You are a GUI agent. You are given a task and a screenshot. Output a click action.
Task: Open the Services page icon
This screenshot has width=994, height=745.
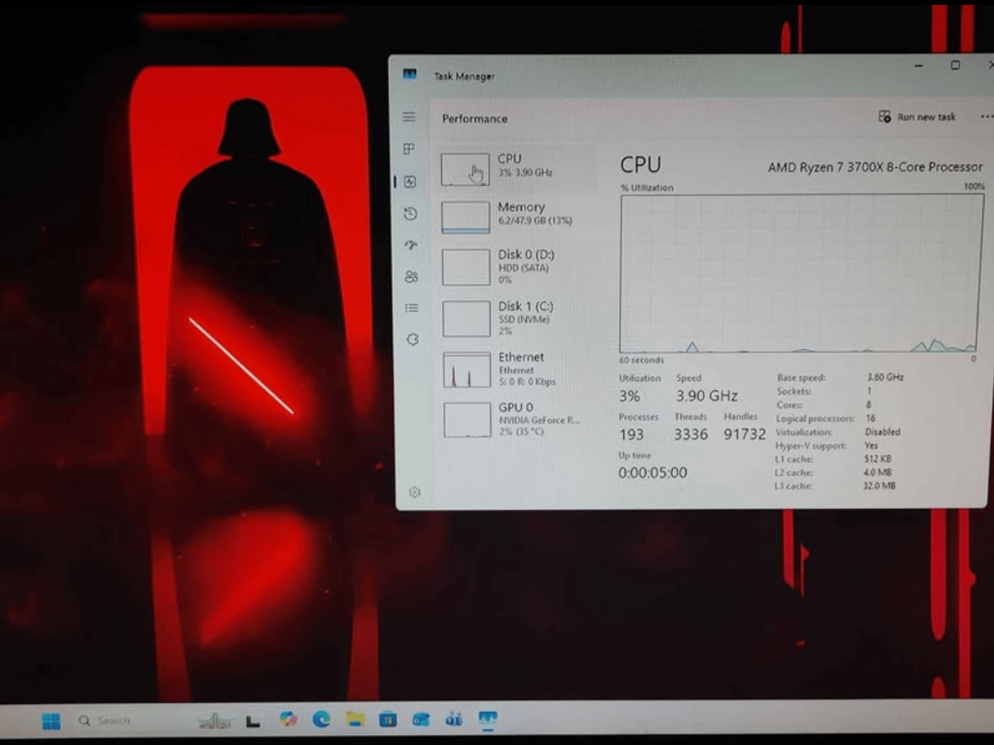(413, 339)
